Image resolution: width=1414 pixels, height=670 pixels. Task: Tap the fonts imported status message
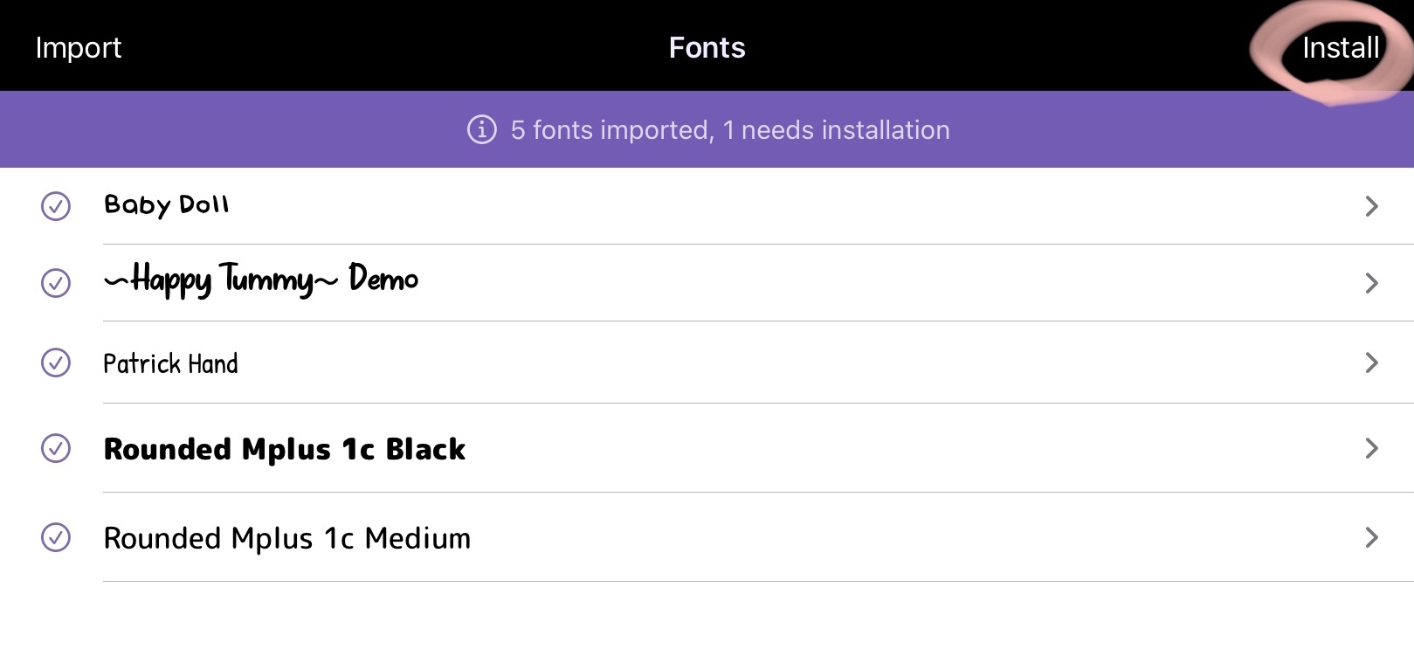click(729, 130)
